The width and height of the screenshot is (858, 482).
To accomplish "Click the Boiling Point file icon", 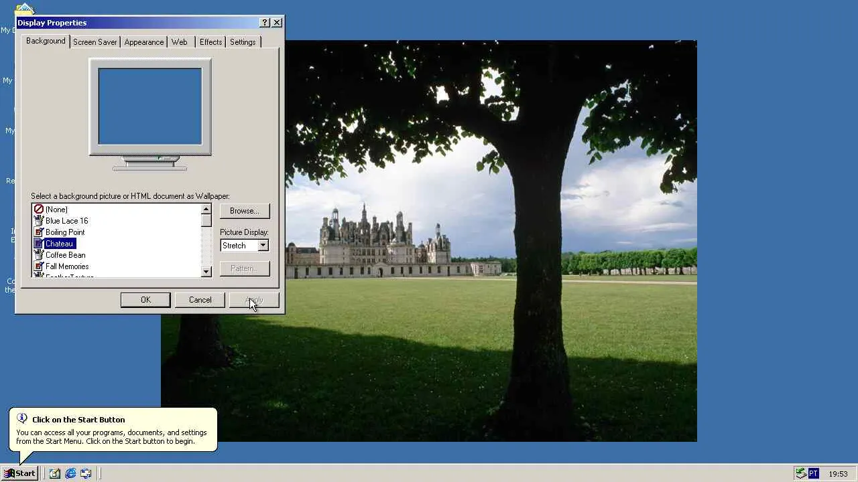I will coord(39,232).
